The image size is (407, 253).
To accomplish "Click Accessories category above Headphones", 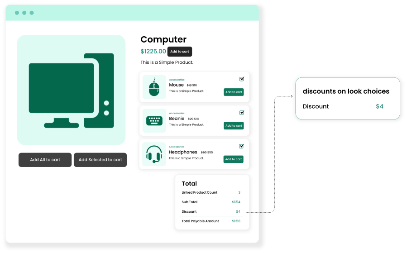I will (x=177, y=147).
